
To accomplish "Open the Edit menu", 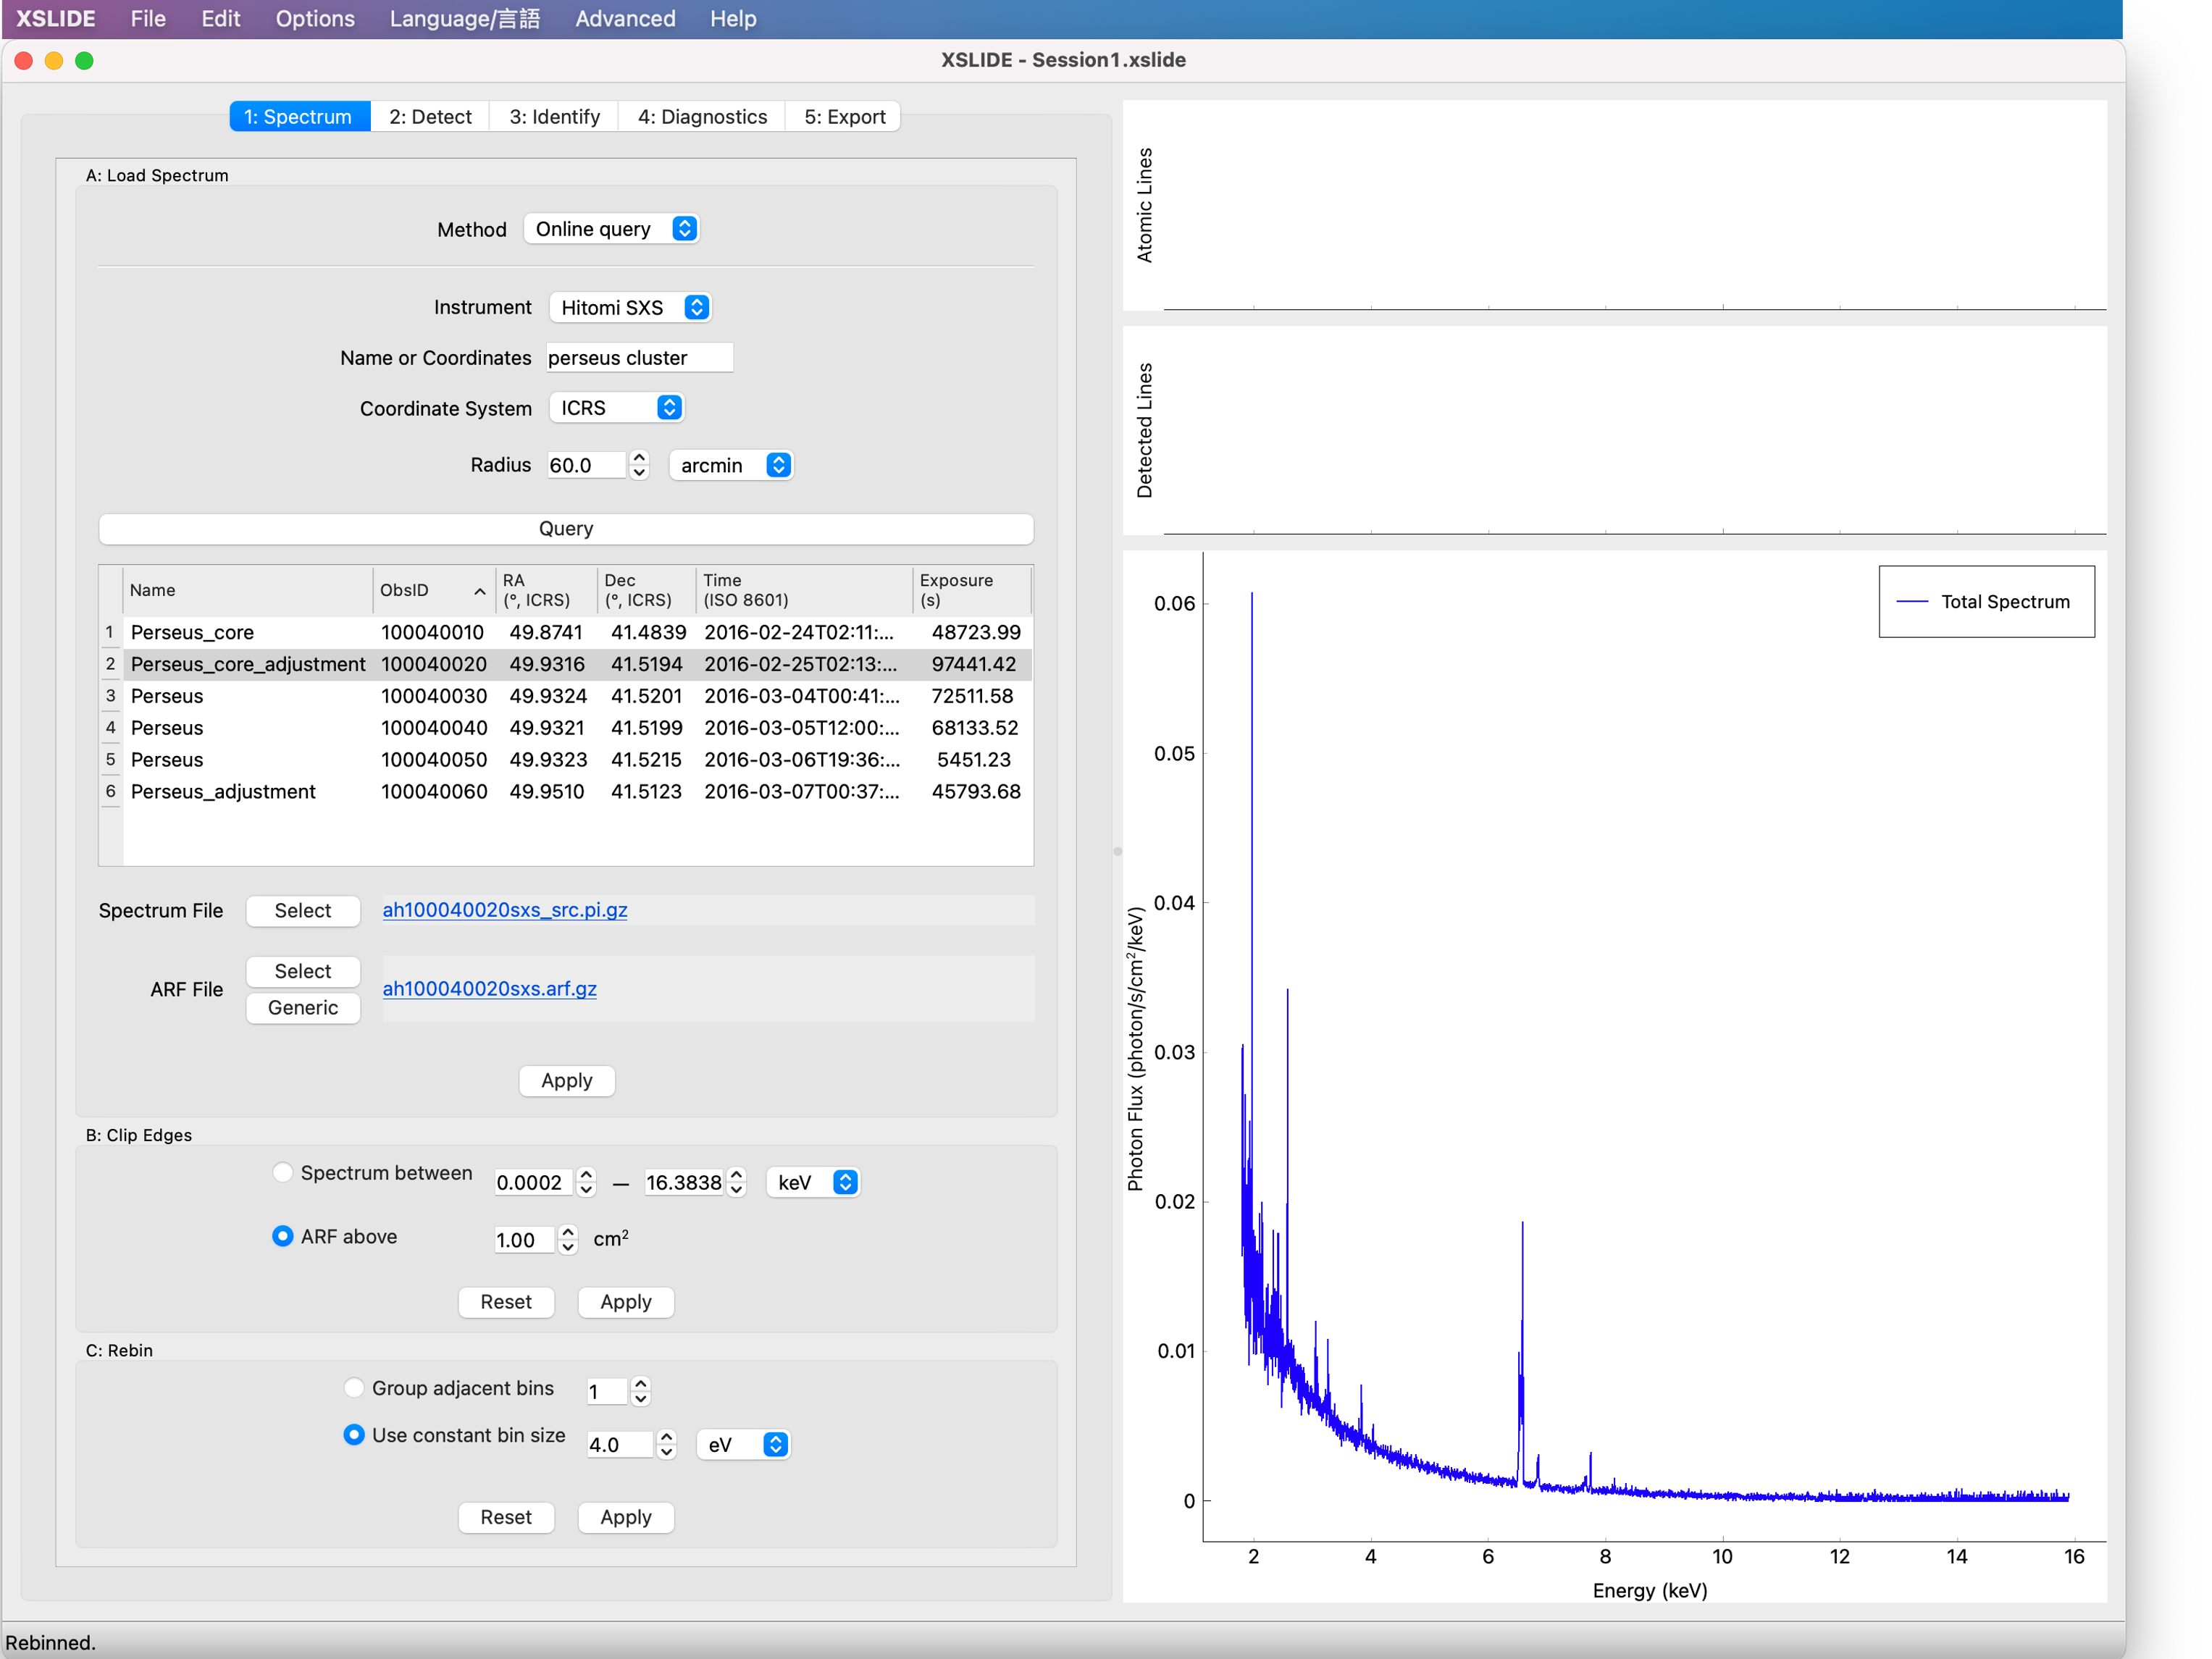I will pos(220,19).
